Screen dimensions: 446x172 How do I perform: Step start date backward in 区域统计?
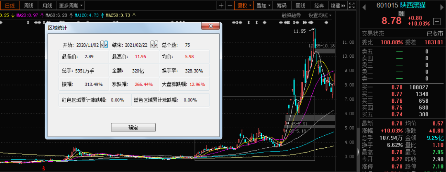point(102,45)
